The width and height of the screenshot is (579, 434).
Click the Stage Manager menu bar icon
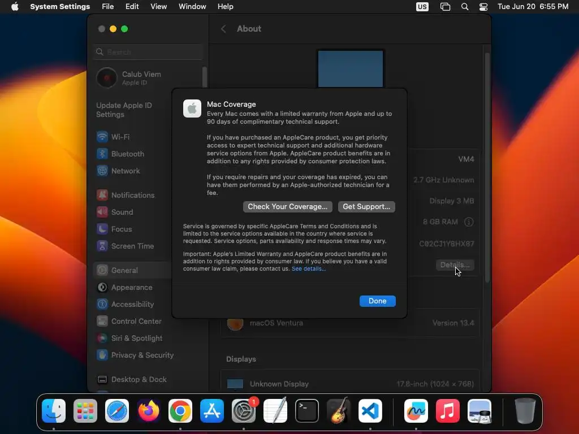(x=446, y=7)
